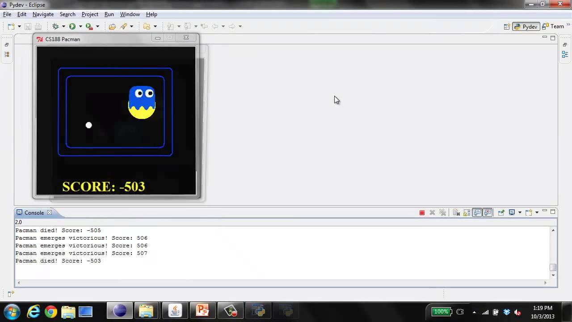The height and width of the screenshot is (322, 572).
Task: Expand the Run dropdown arrow
Action: [80, 26]
